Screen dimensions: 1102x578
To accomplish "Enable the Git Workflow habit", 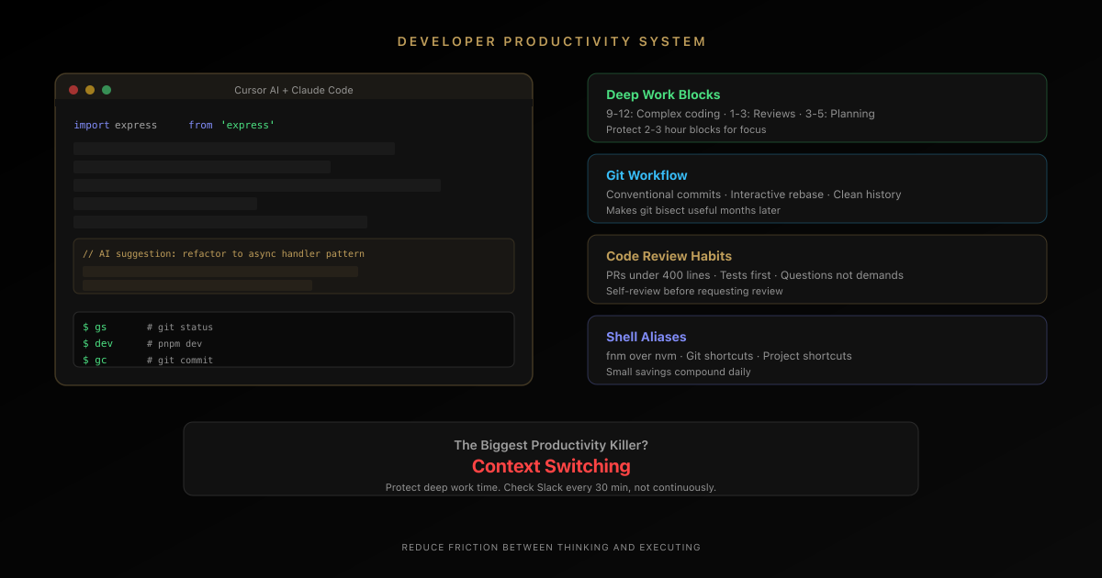I will pyautogui.click(x=816, y=188).
